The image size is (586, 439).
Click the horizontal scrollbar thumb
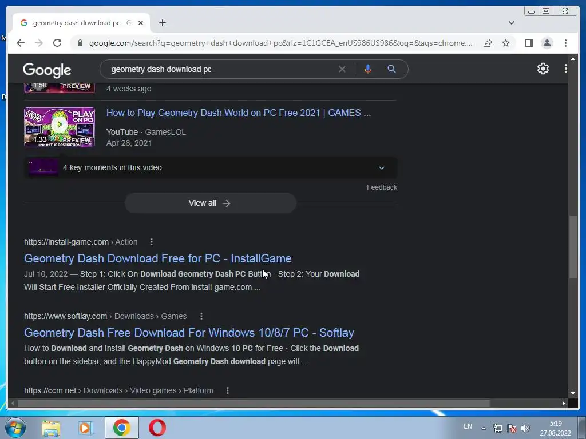coord(254,403)
